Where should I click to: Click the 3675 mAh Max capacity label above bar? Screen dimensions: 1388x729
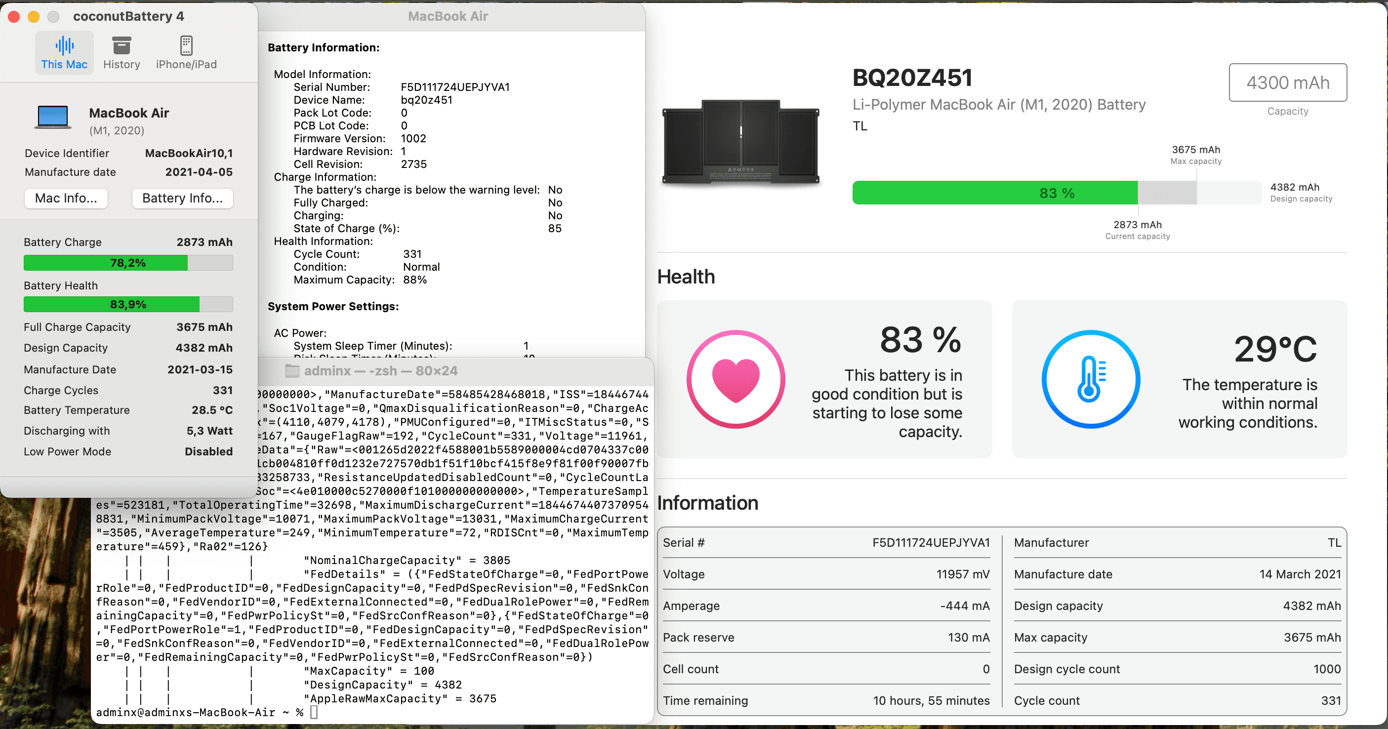pyautogui.click(x=1196, y=155)
